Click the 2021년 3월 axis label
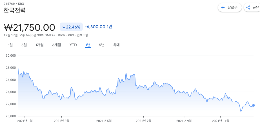This screenshot has width=260, height=124. [61, 121]
